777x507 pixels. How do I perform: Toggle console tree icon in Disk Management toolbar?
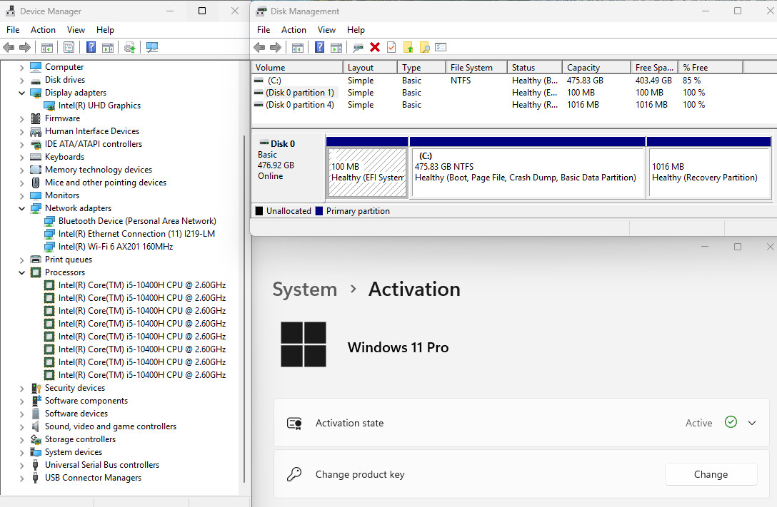tap(297, 48)
